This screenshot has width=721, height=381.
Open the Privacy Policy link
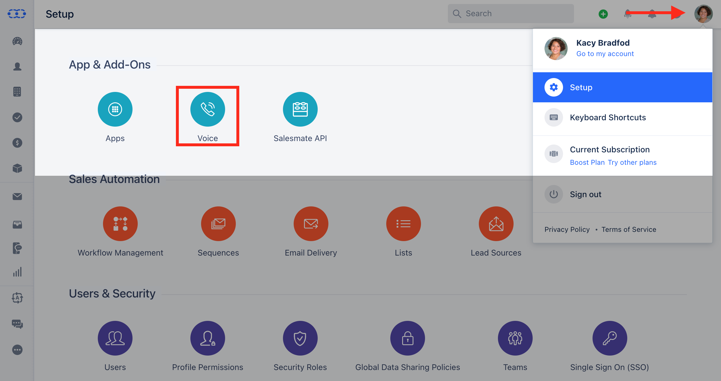567,230
